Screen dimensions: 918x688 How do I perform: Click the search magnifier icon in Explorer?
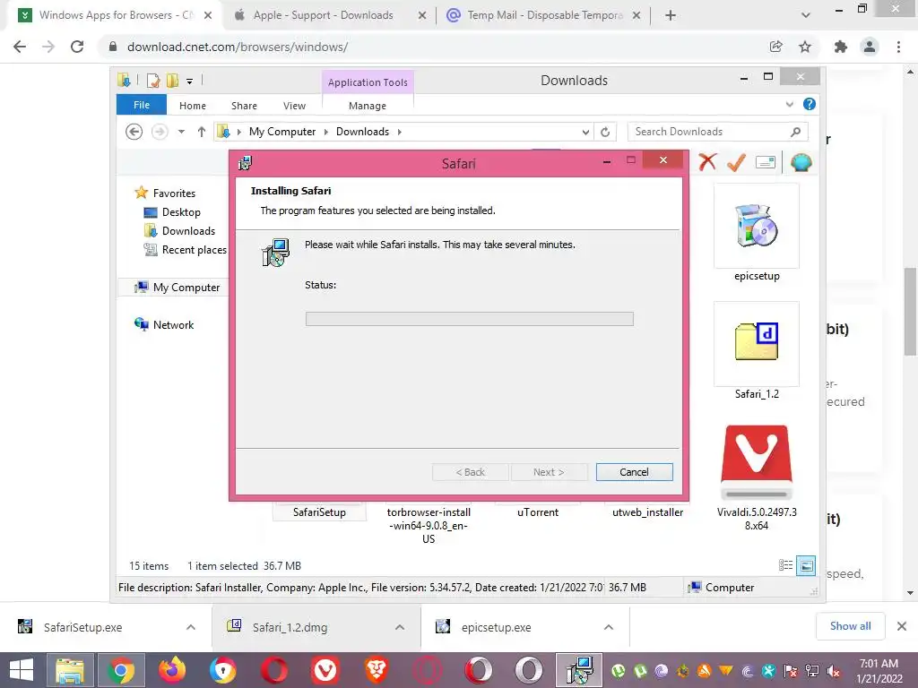pyautogui.click(x=796, y=132)
